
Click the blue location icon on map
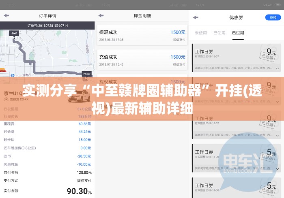(13, 75)
